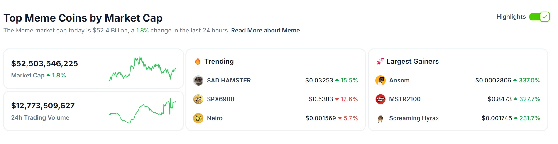Image resolution: width=558 pixels, height=144 pixels.
Task: Click the Neiro coin icon
Action: click(198, 118)
